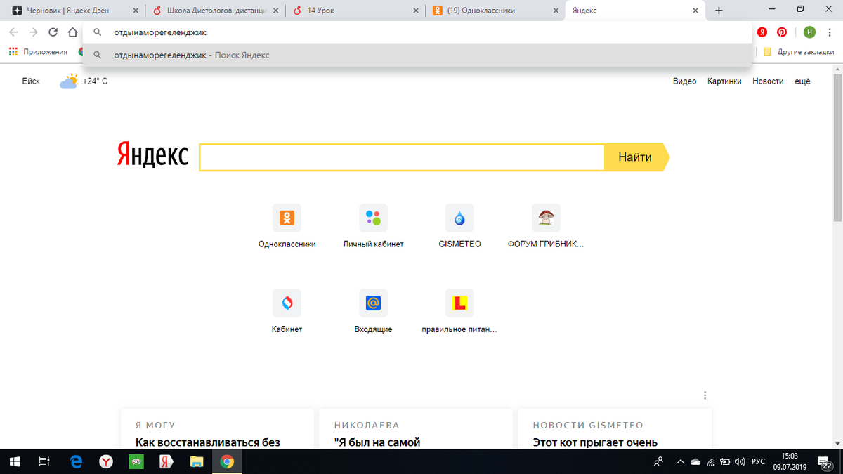Open the правильное питание shortcut tile

tap(459, 311)
